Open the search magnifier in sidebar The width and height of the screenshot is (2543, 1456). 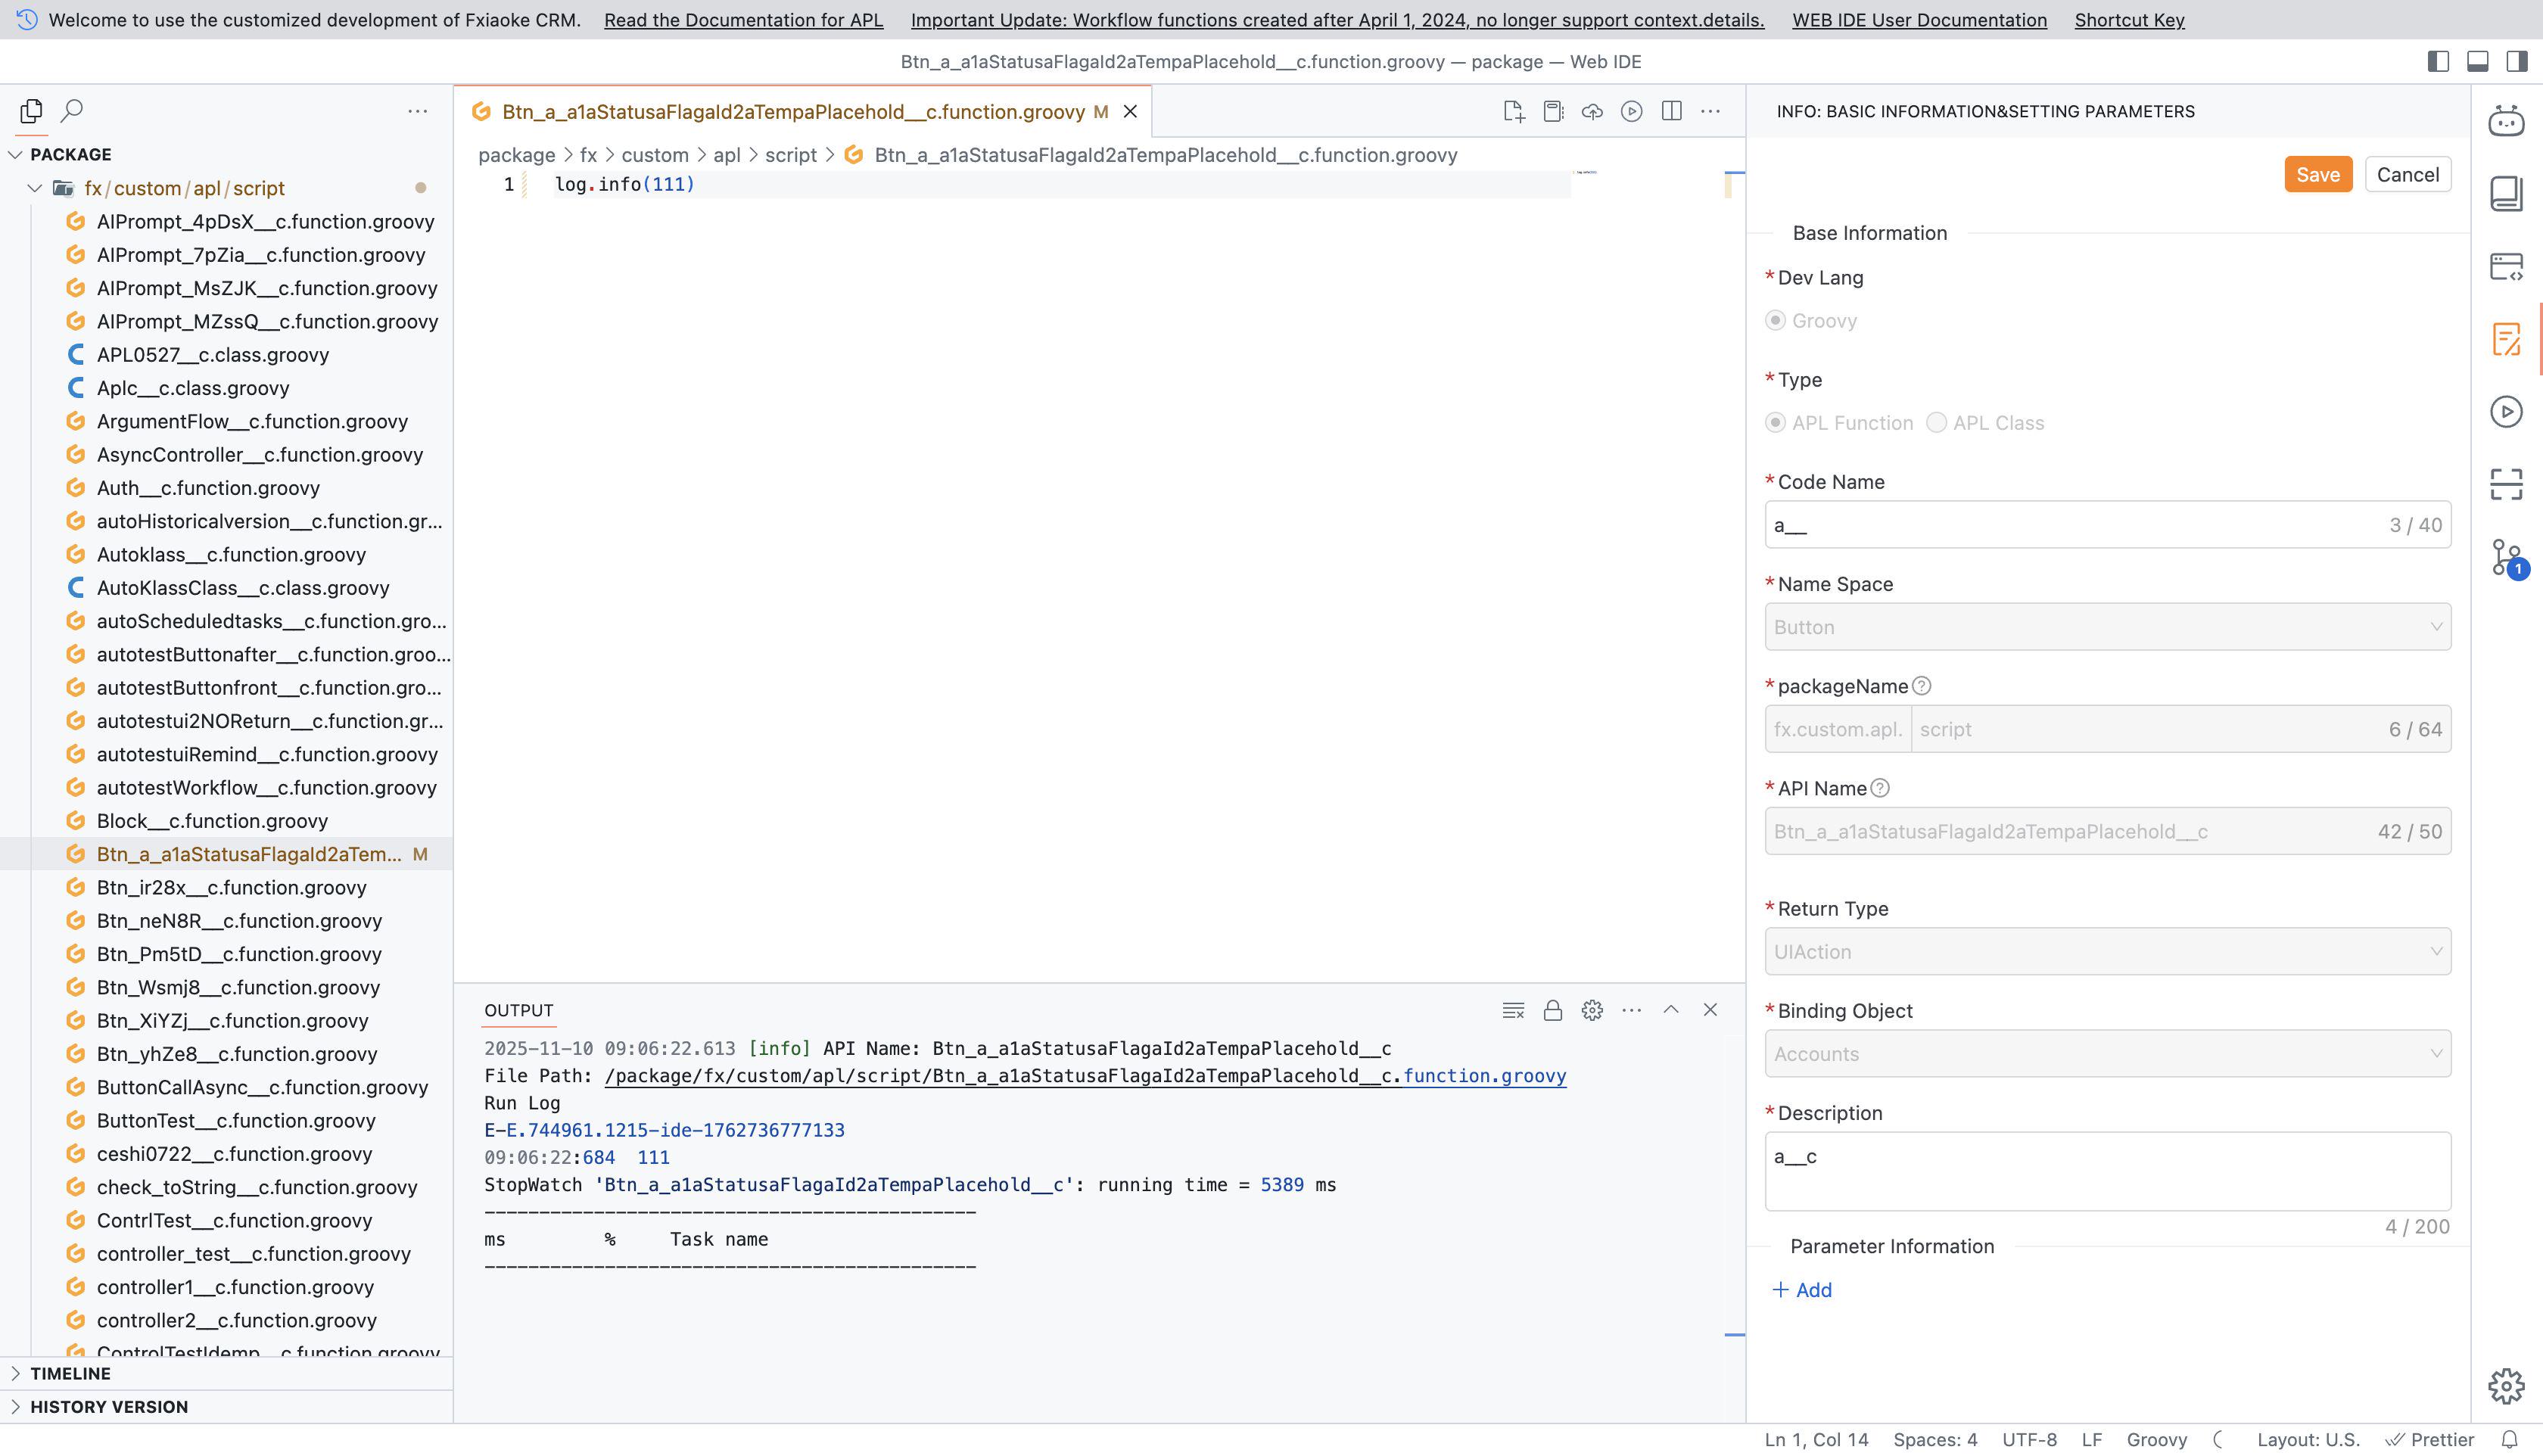coord(72,111)
